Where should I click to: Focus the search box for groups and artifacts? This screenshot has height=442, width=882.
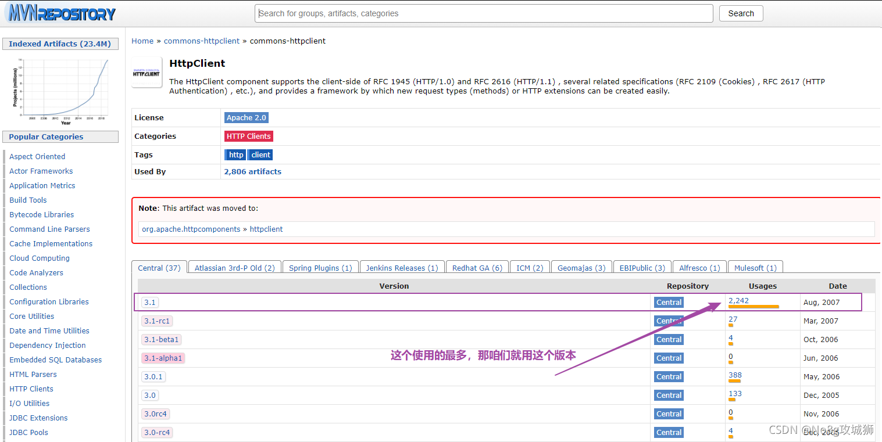click(484, 13)
